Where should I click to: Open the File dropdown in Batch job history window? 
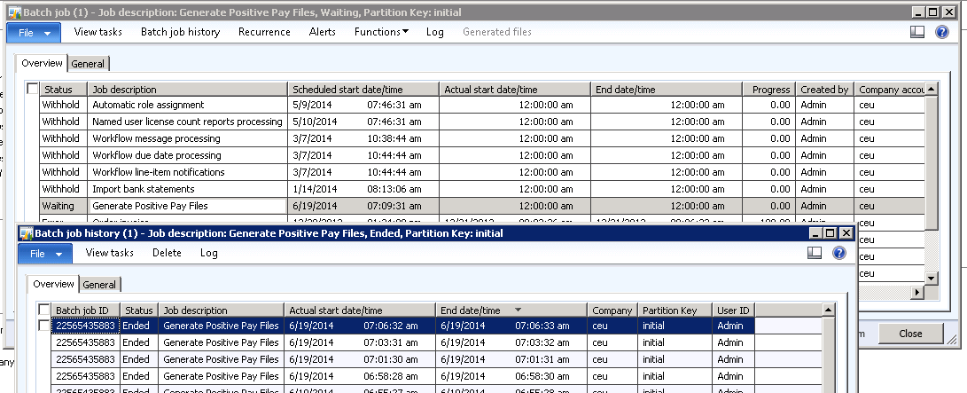click(44, 253)
